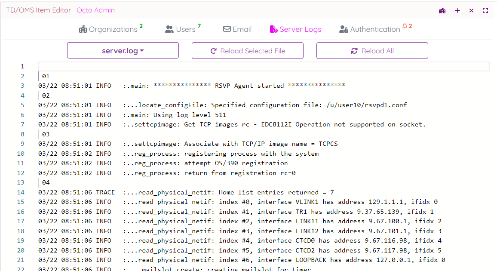Click the school building icon in header
The height and width of the screenshot is (271, 497).
(x=442, y=11)
